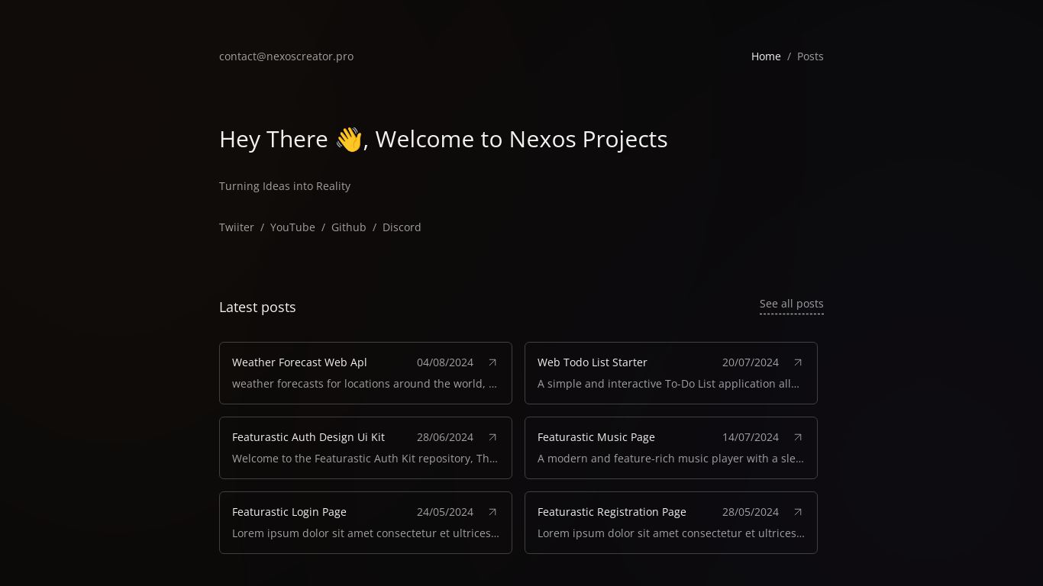Click arrow icon on Weather Forecast Web Apl card
Viewport: 1043px width, 586px height.
pos(492,362)
